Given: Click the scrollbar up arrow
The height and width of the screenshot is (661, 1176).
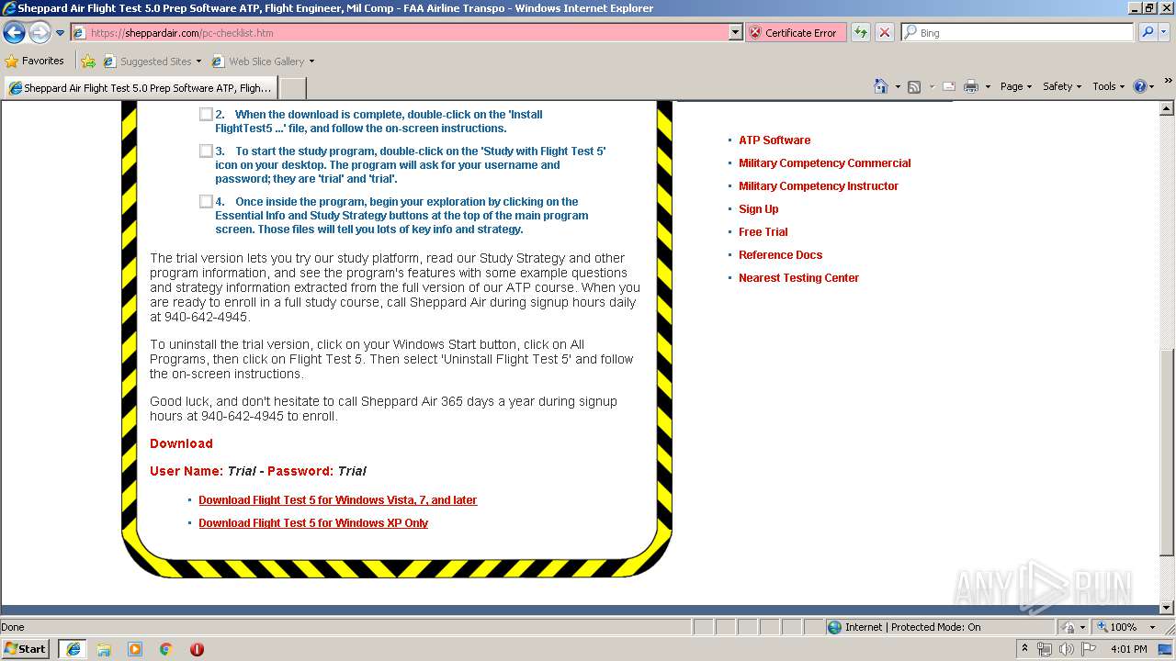Looking at the screenshot, I should [x=1167, y=108].
